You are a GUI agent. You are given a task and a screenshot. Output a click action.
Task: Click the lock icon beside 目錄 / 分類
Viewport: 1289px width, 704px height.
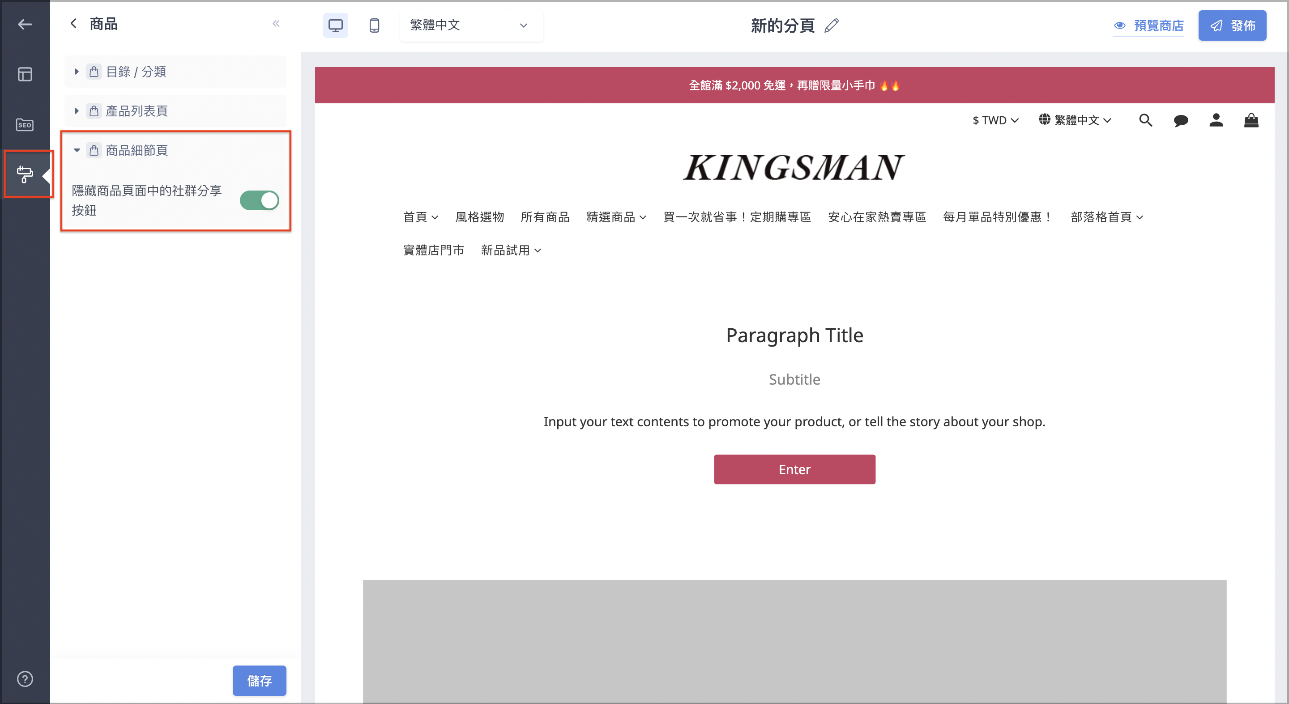pyautogui.click(x=94, y=72)
